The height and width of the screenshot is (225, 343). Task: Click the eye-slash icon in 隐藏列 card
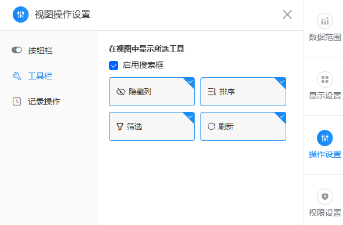(121, 92)
